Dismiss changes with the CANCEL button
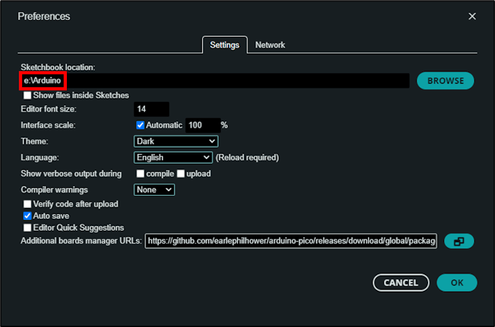The height and width of the screenshot is (327, 495). pos(401,282)
